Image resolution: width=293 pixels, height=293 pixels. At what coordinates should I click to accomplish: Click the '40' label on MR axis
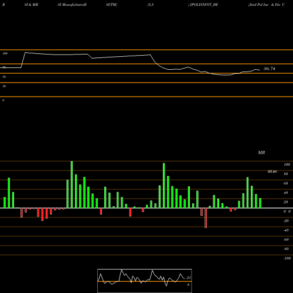[x=286, y=193]
